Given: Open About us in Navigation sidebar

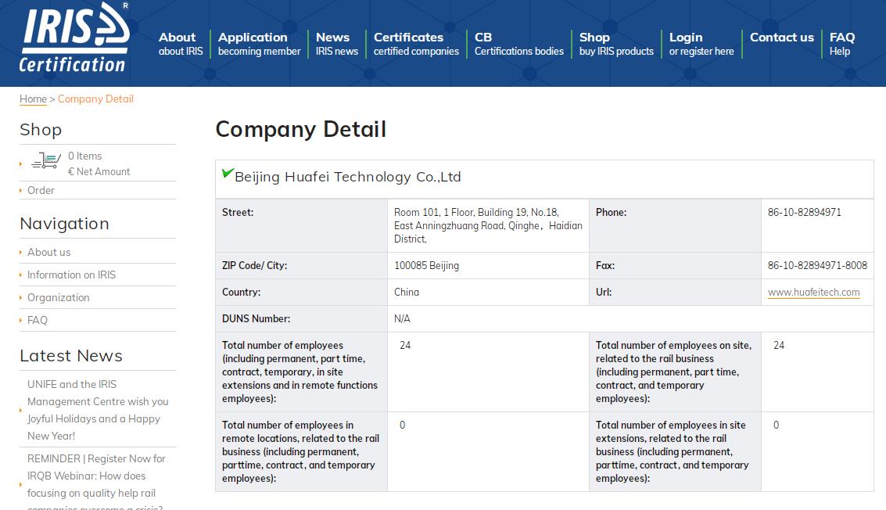Looking at the screenshot, I should pos(48,252).
